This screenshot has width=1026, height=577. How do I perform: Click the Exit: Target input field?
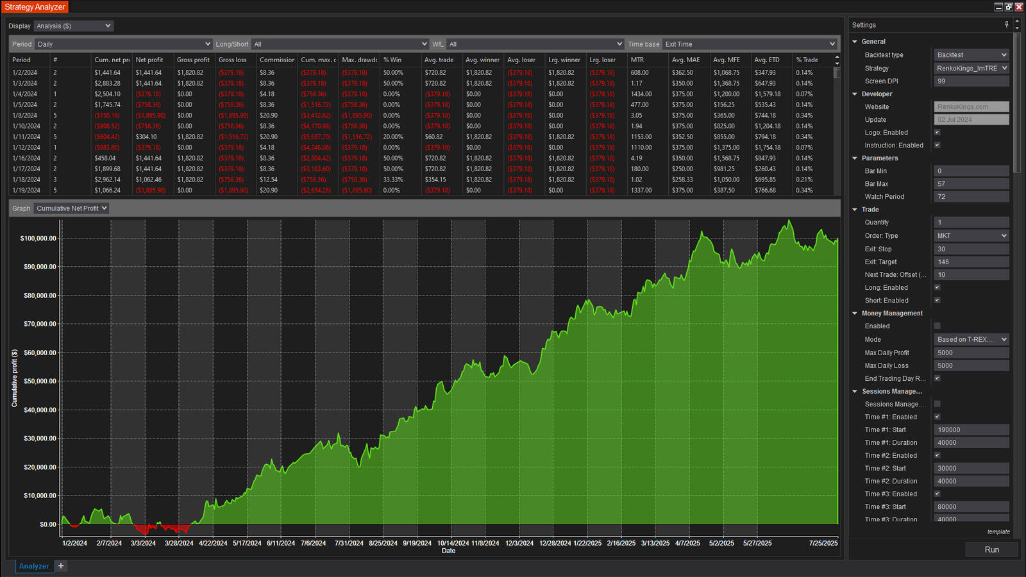tap(971, 262)
